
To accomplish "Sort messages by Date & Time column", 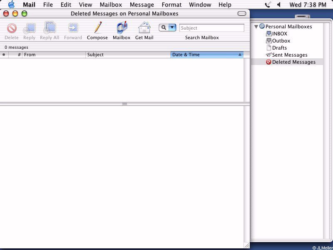I will (207, 55).
